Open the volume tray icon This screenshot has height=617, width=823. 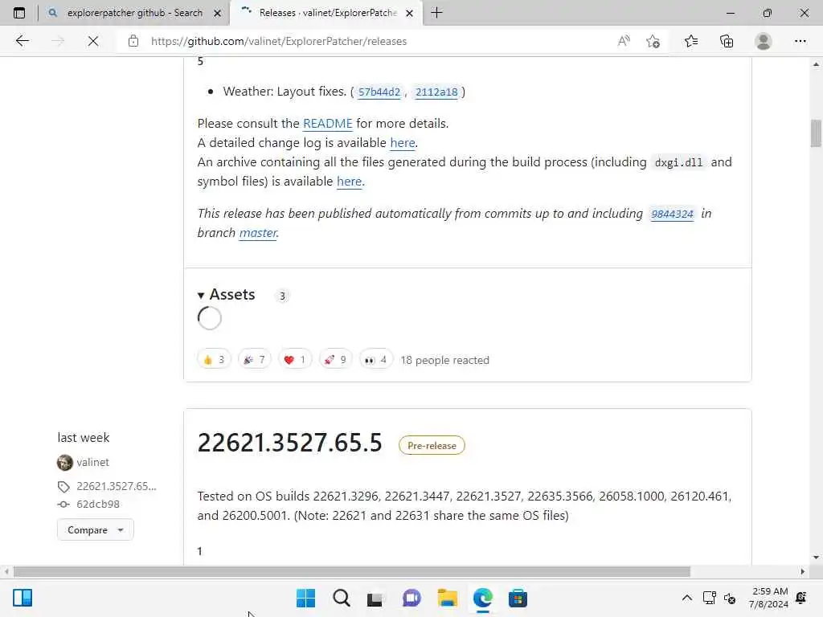tap(730, 598)
